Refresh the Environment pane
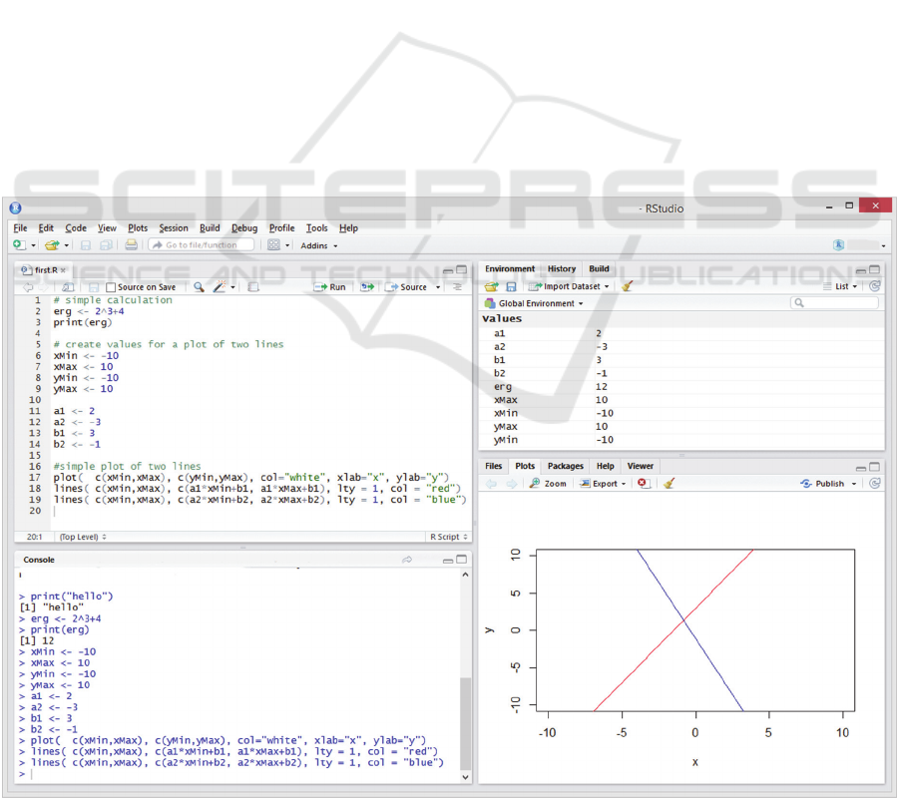 point(874,286)
